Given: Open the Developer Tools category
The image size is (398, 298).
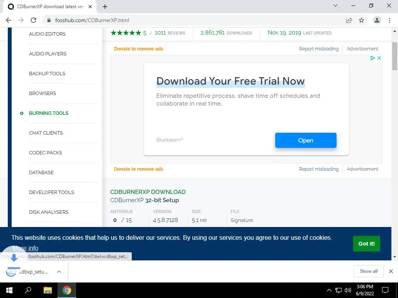Looking at the screenshot, I should [x=52, y=192].
